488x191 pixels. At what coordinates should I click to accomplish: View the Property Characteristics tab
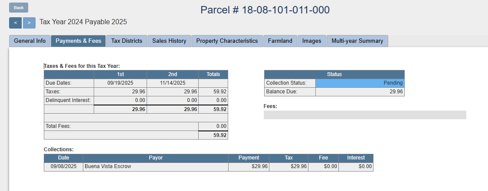click(x=227, y=41)
